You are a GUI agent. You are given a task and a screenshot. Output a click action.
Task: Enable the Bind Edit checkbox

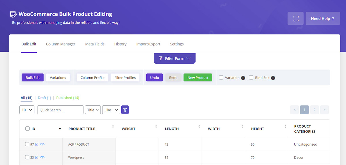tap(251, 77)
